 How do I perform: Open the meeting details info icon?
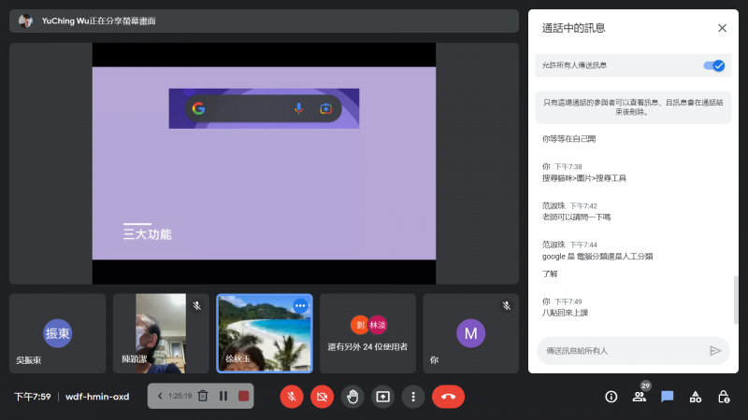611,397
